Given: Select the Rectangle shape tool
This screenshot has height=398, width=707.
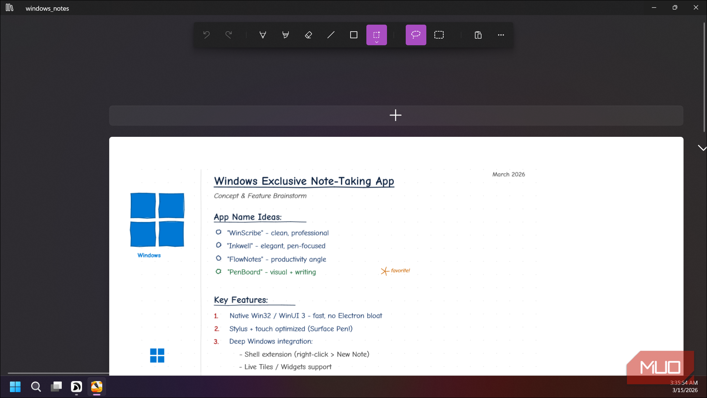Looking at the screenshot, I should [354, 35].
